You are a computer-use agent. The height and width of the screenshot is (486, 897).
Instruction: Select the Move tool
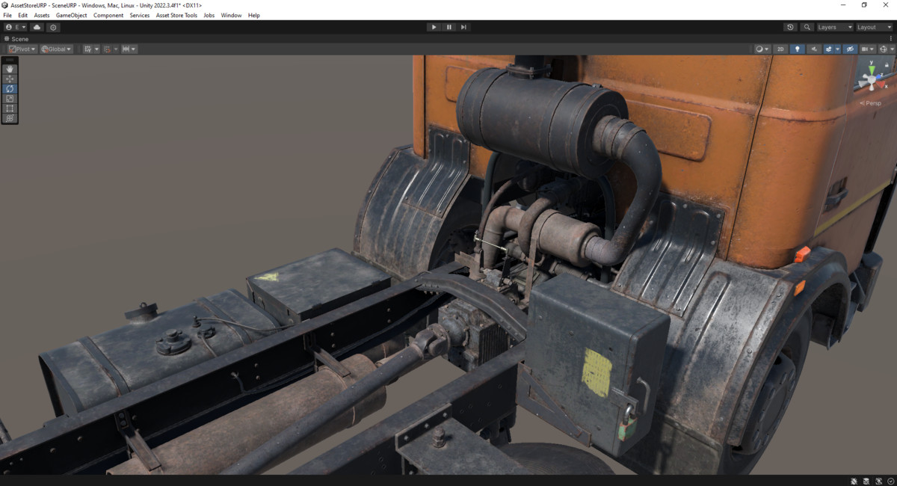pyautogui.click(x=9, y=79)
